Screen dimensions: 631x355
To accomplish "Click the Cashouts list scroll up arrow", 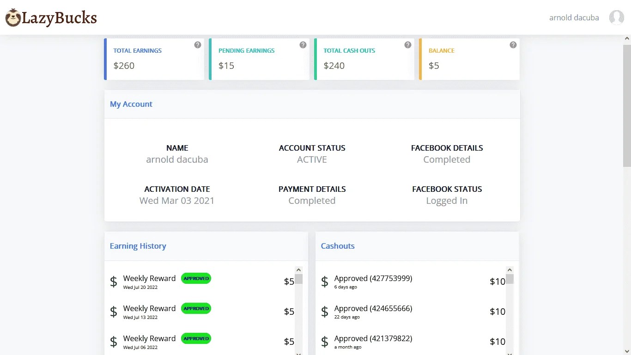I will click(510, 270).
